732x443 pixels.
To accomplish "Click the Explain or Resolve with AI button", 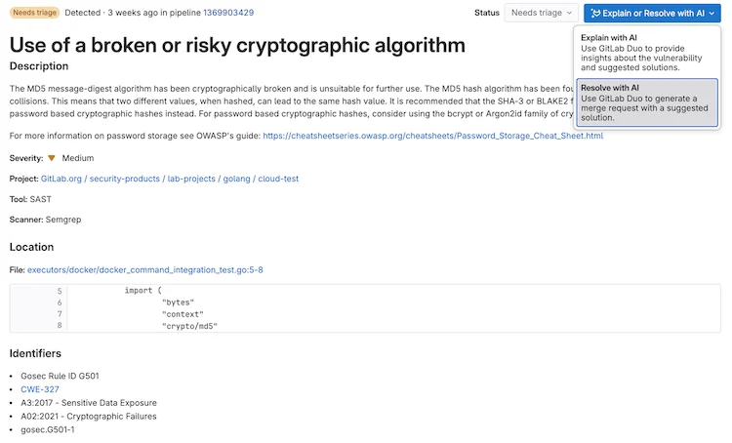I will pyautogui.click(x=653, y=14).
